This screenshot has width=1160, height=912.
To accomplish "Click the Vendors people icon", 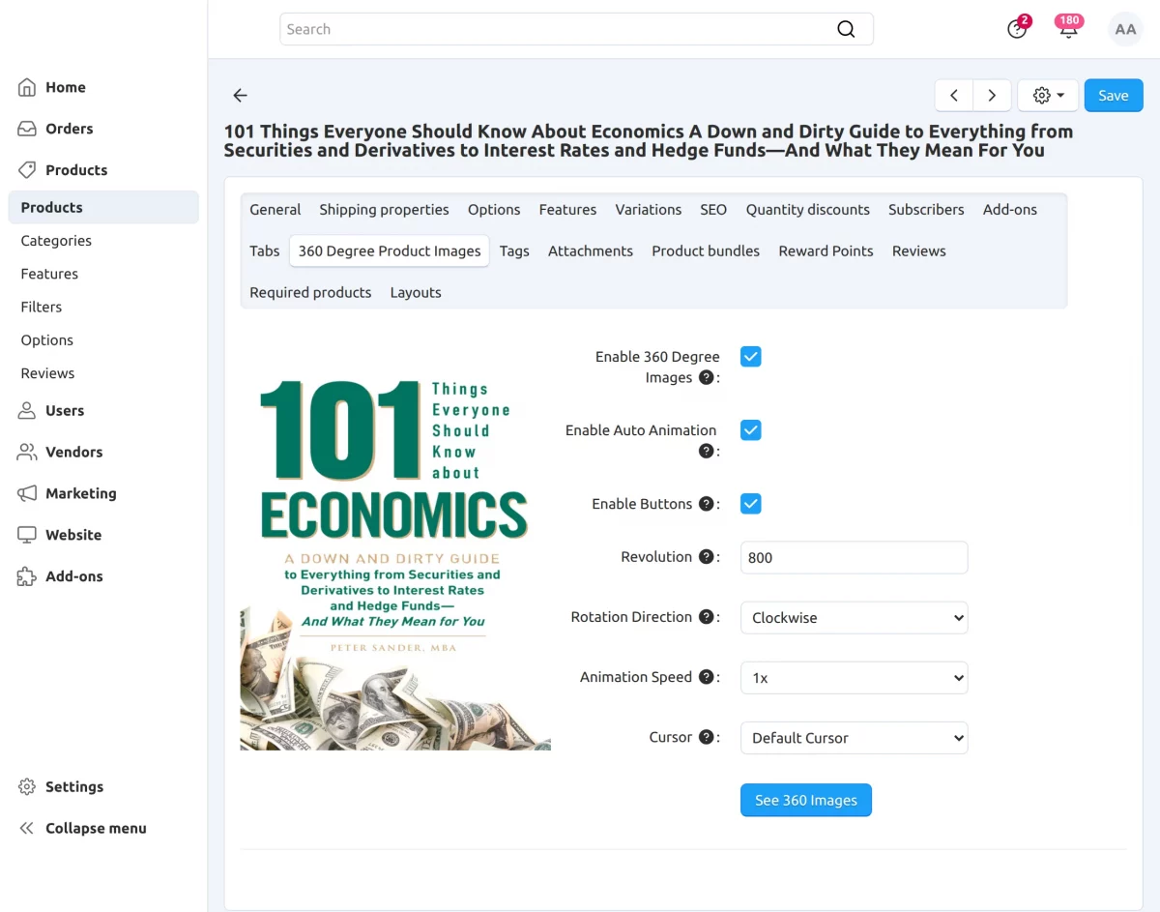I will click(x=27, y=452).
